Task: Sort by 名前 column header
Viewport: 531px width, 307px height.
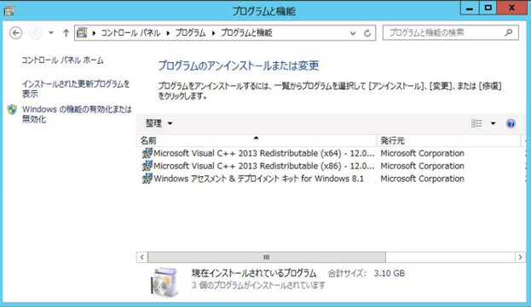Action: coord(257,140)
